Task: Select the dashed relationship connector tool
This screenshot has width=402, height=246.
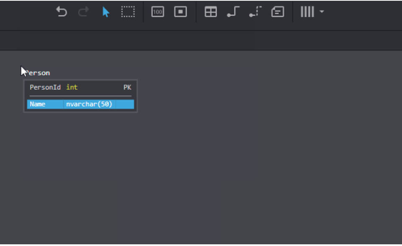Action: (255, 12)
